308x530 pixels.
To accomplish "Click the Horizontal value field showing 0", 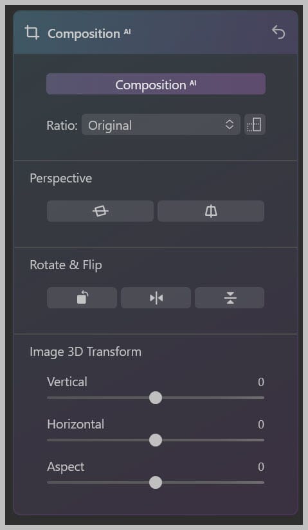I will 261,425.
